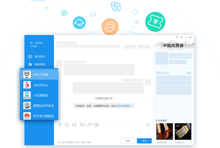
Task: Expand the screenshot tool dropdown arrow
Action: [x=84, y=124]
